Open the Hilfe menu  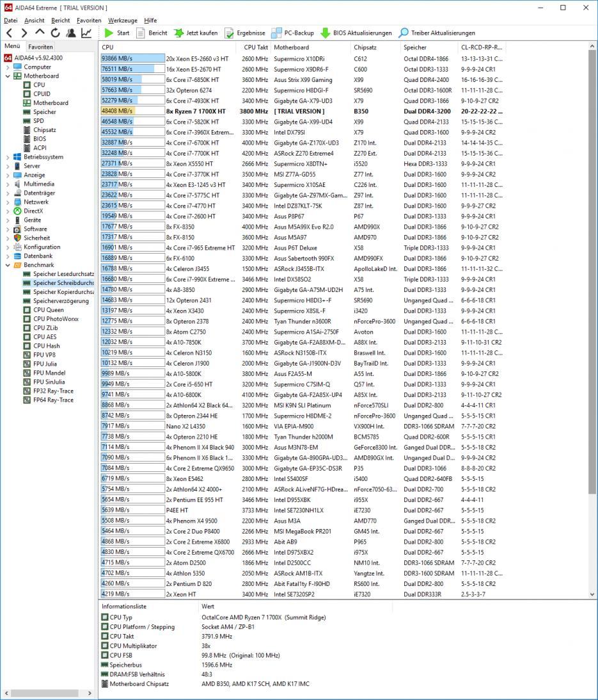[150, 20]
